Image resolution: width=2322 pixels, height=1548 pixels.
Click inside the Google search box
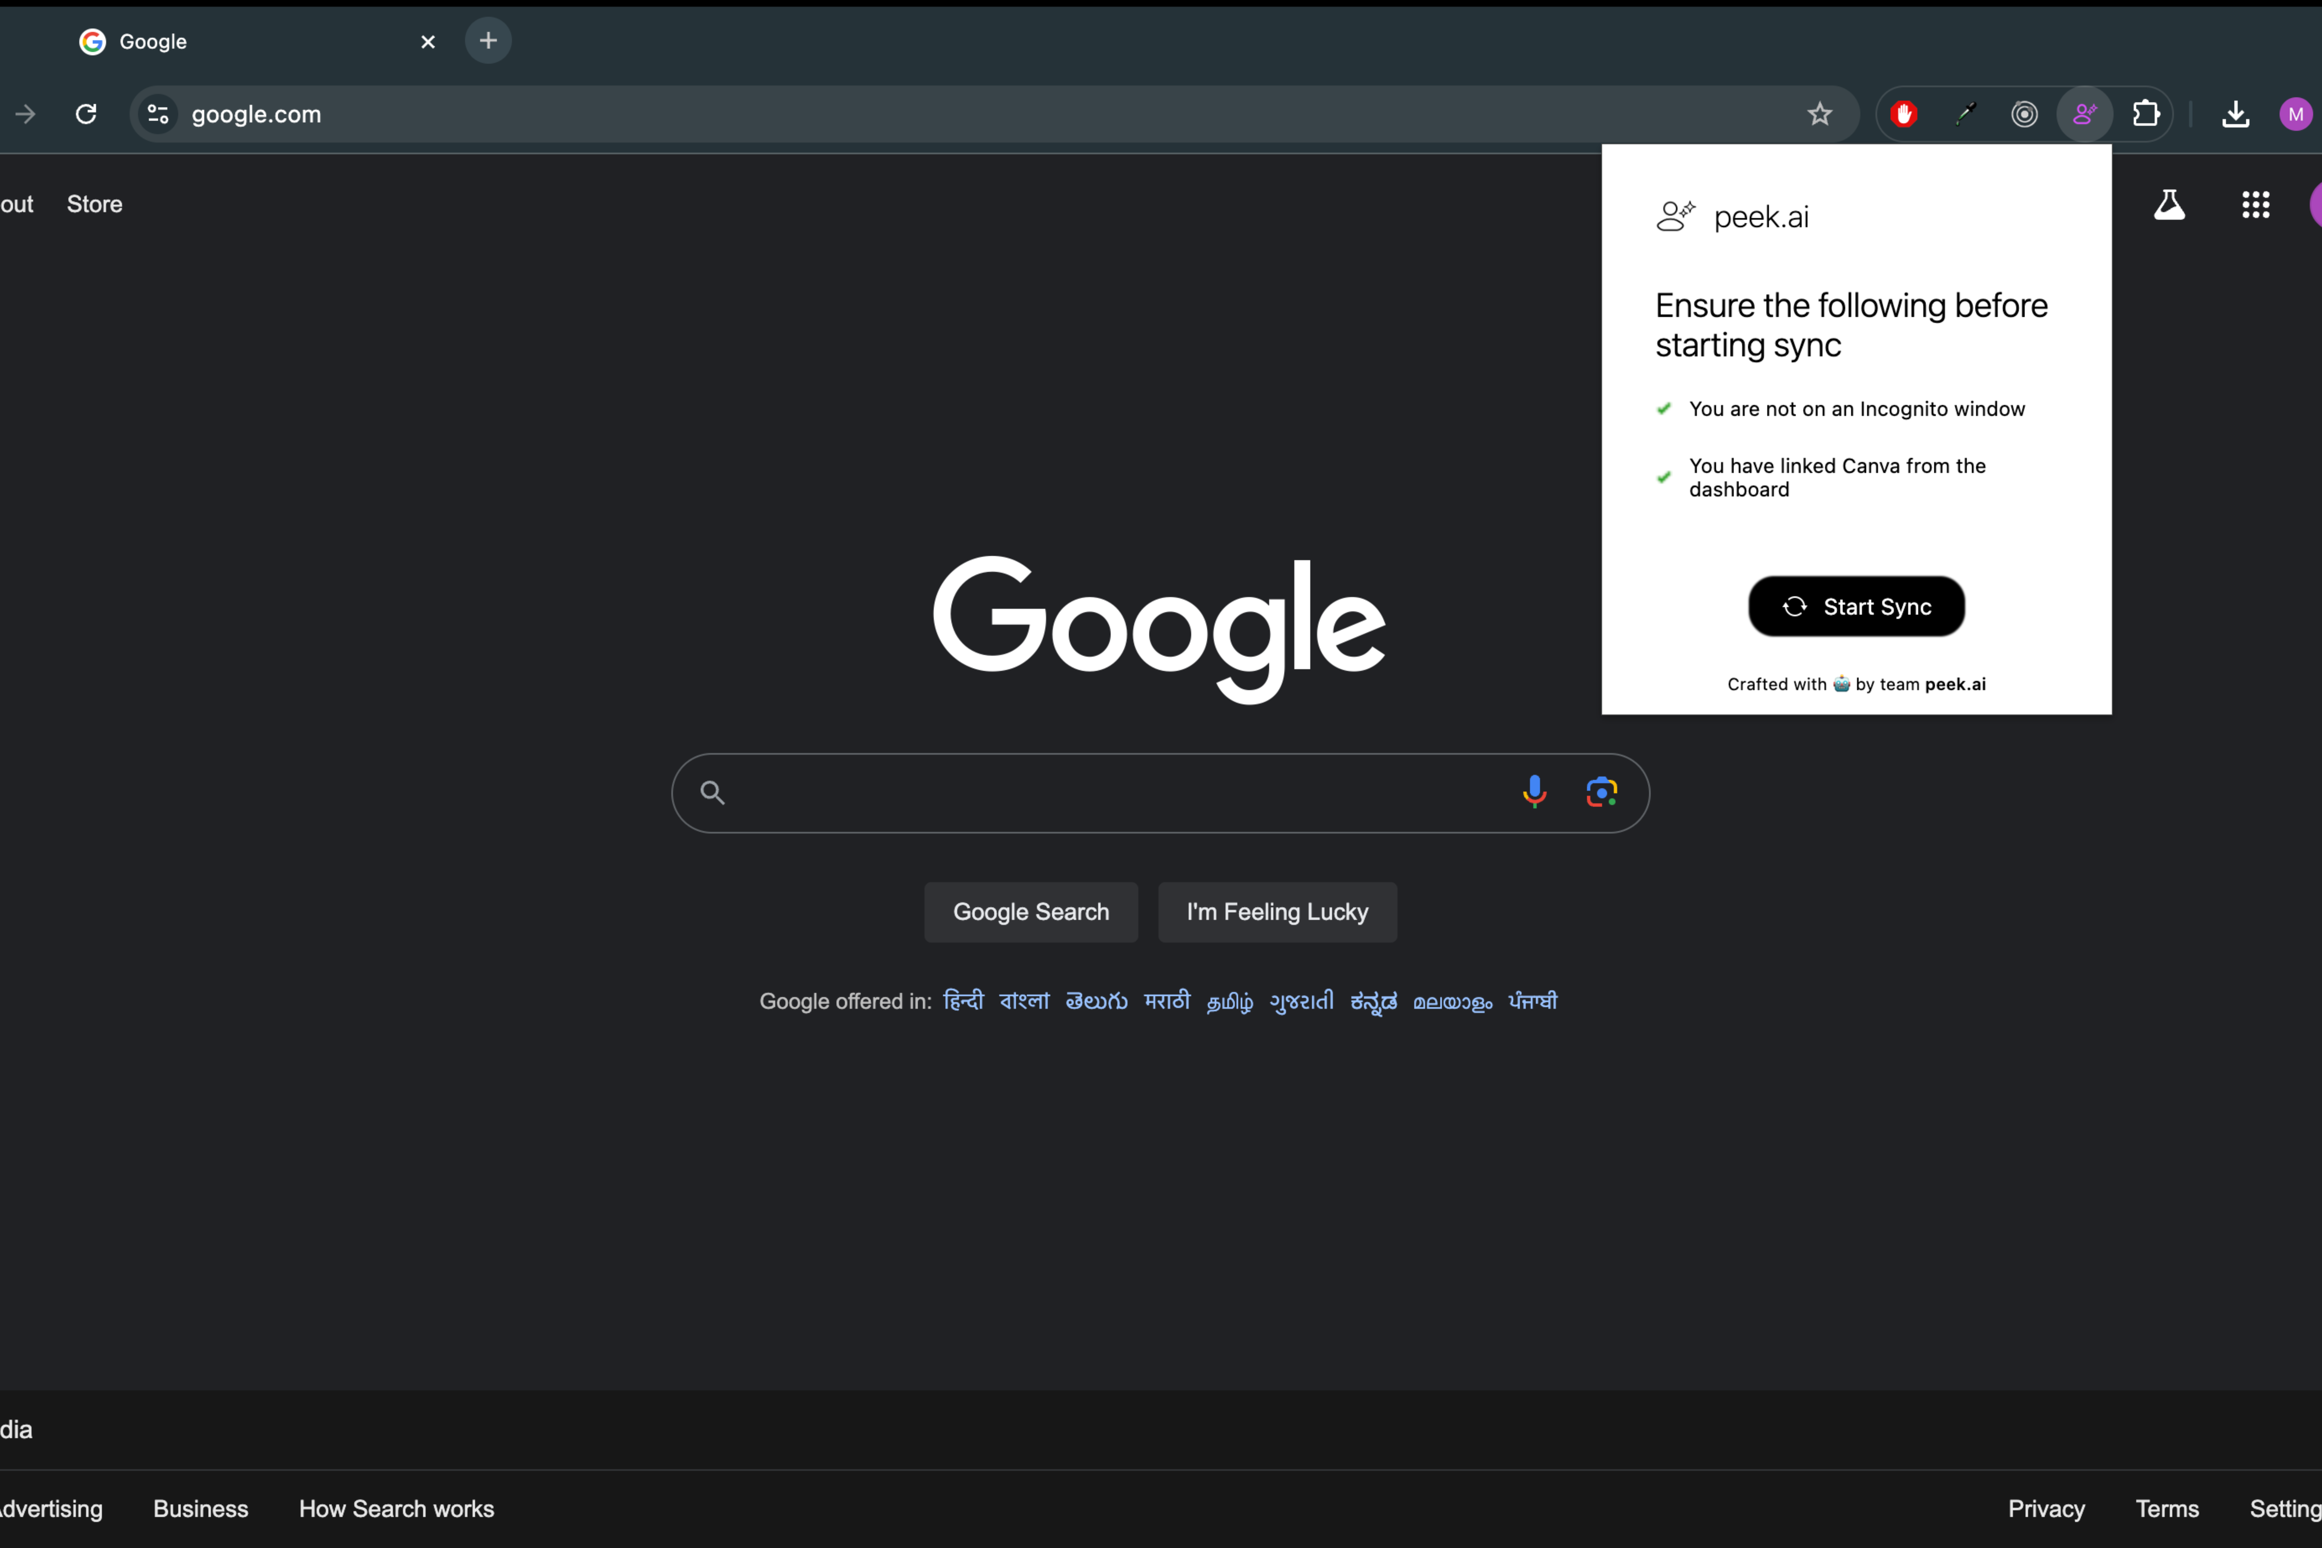[x=1115, y=793]
